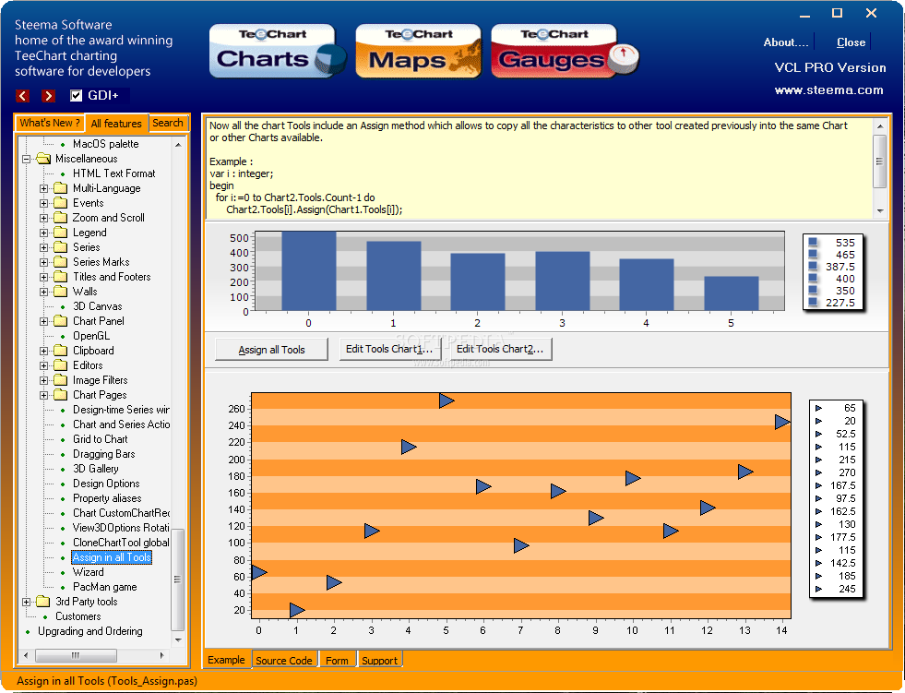Open the Form tab

point(337,660)
